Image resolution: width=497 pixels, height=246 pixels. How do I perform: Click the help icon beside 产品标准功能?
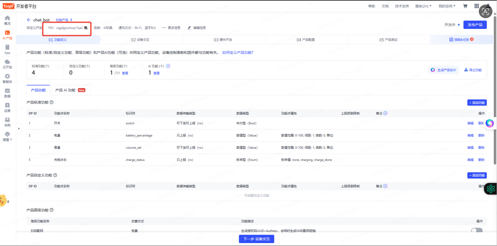coord(52,102)
